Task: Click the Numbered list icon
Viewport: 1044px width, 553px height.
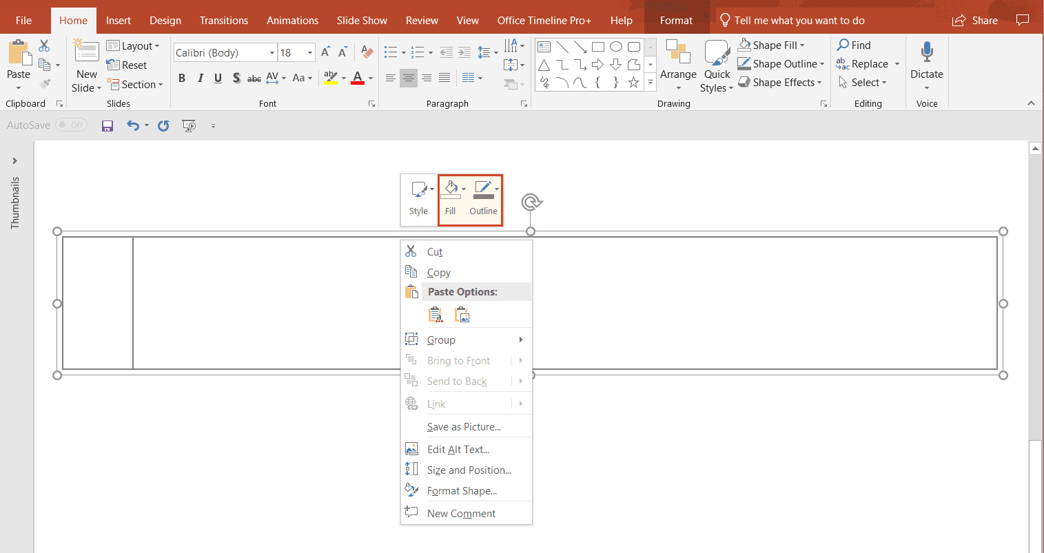Action: tap(417, 52)
